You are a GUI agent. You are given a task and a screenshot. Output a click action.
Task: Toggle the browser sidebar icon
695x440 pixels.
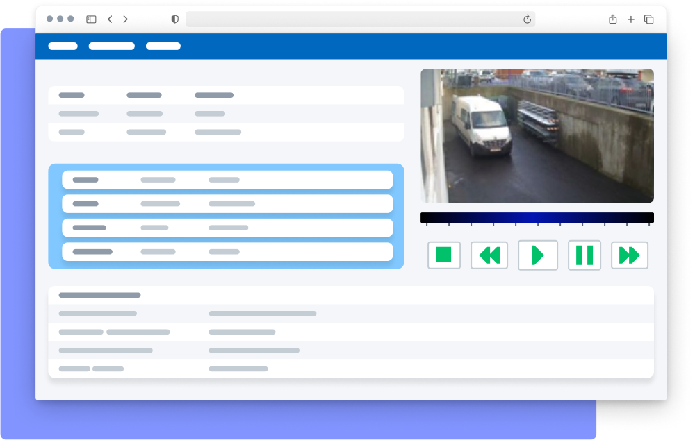91,19
